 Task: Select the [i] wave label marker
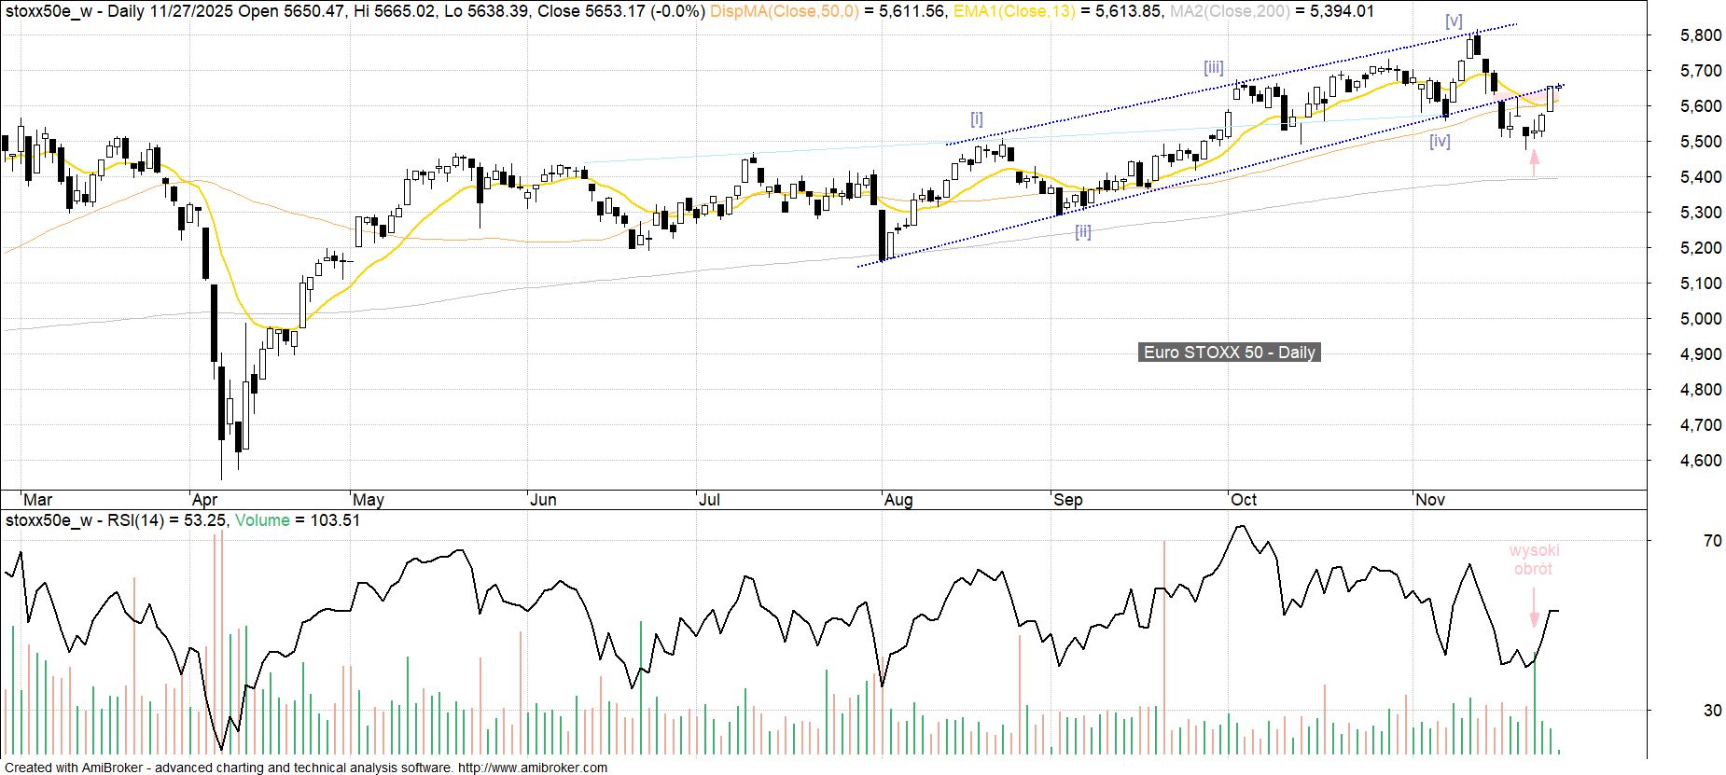coord(976,118)
